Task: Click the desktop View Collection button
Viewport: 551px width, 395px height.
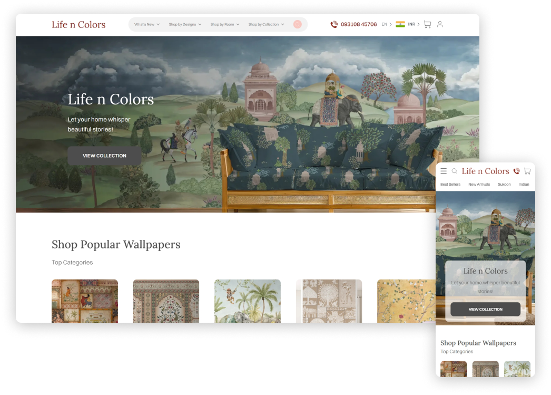Action: coord(104,156)
